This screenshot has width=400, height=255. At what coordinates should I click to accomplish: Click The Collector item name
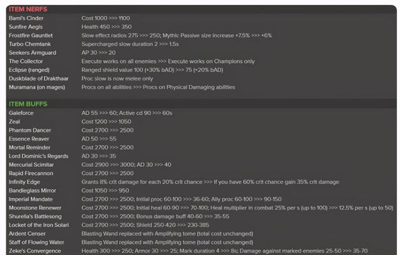coord(26,61)
